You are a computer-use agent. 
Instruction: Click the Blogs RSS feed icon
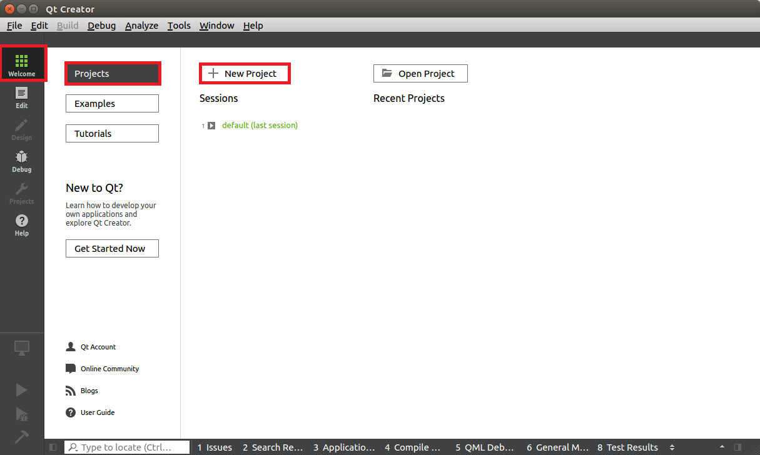[x=71, y=391]
